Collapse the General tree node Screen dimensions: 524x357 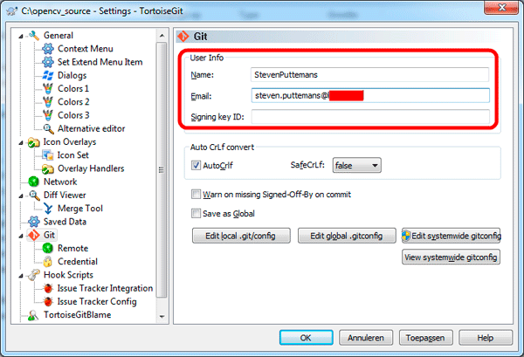(21, 36)
